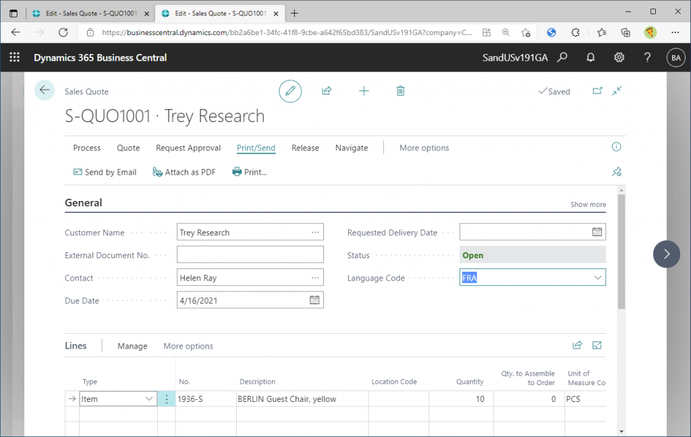This screenshot has height=437, width=691.
Task: Open the browser Settings and more menu
Action: [675, 32]
